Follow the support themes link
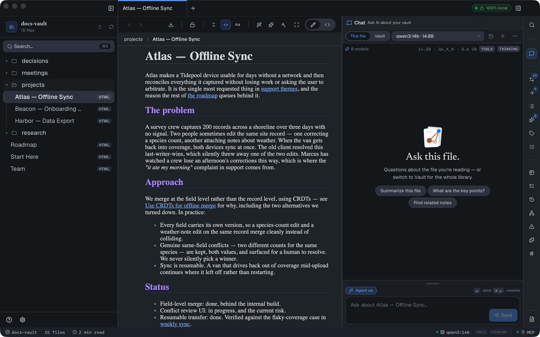 click(279, 89)
